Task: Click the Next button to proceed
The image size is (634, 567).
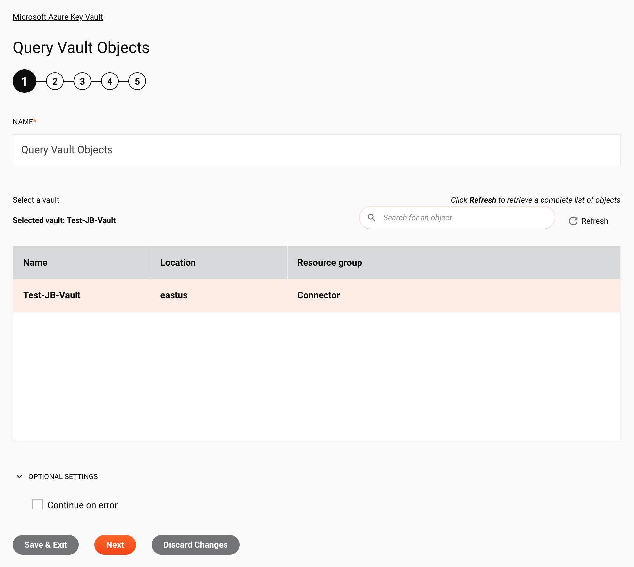Action: click(x=115, y=544)
